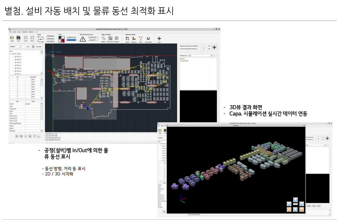Collapse the root 1F tree node

[x=11, y=54]
